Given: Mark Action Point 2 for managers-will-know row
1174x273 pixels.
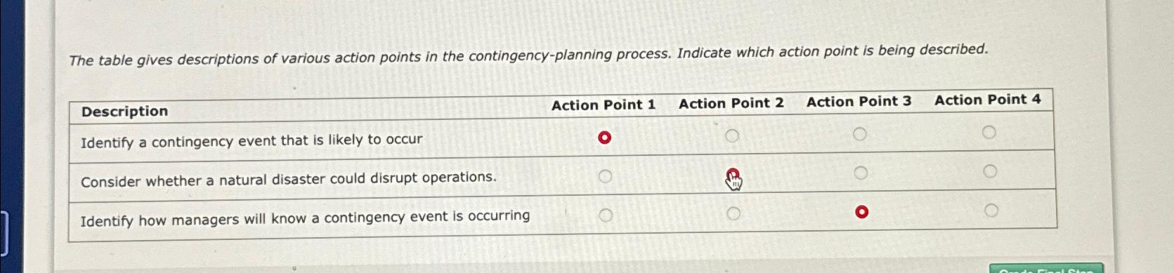Looking at the screenshot, I should click(x=733, y=213).
